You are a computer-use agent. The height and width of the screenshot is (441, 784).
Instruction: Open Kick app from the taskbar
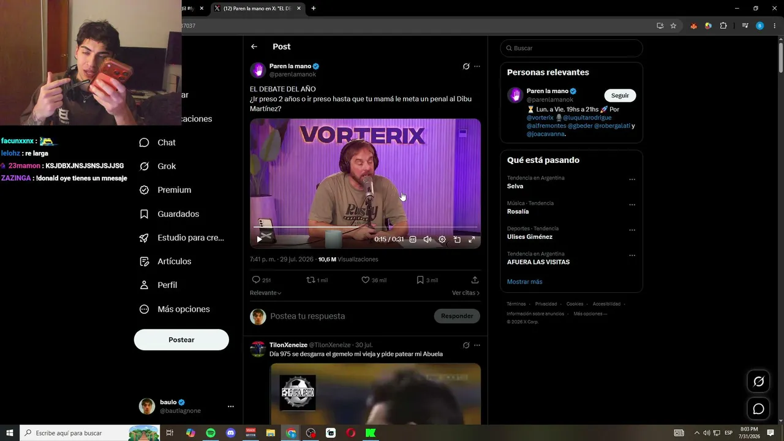tap(371, 433)
